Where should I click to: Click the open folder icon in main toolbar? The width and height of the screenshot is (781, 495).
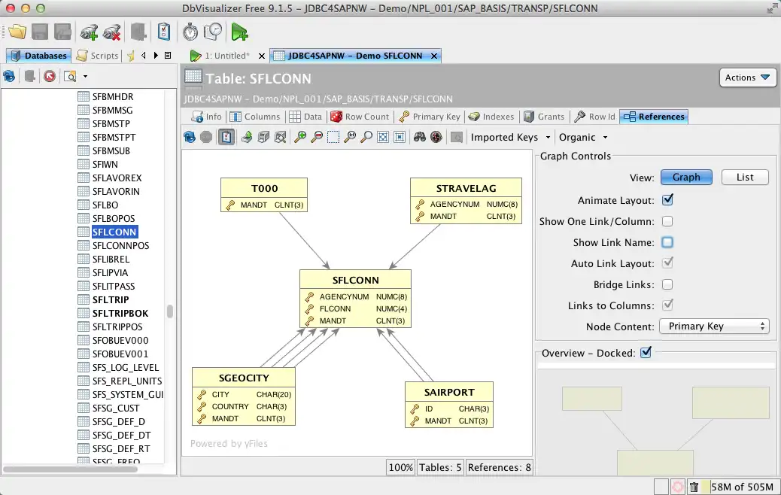pos(17,32)
